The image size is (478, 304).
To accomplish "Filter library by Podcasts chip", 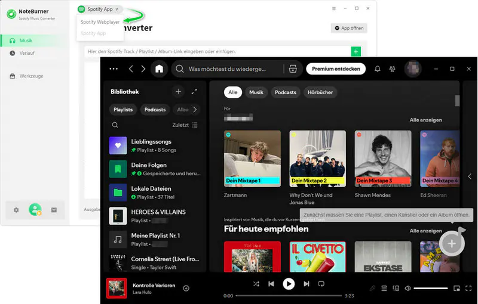I will click(x=155, y=110).
